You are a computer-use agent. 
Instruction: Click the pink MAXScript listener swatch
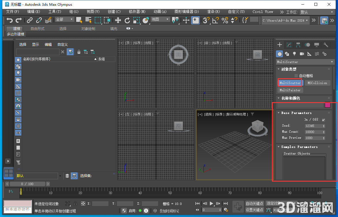[x=17, y=203]
